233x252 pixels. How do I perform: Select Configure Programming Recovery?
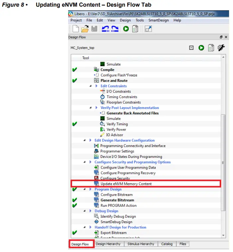point(128,173)
